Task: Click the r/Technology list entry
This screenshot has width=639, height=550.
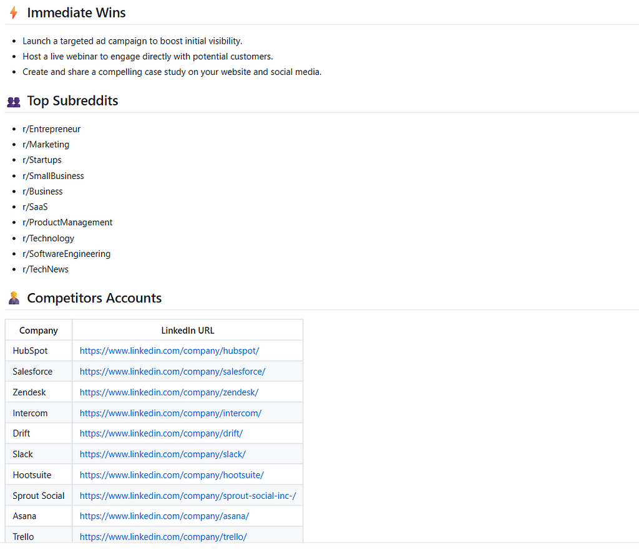Action: point(48,238)
